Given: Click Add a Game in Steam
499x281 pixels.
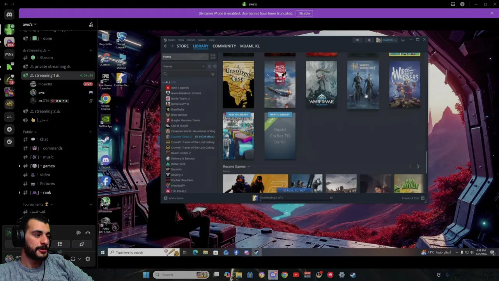Looking at the screenshot, I should 174,198.
